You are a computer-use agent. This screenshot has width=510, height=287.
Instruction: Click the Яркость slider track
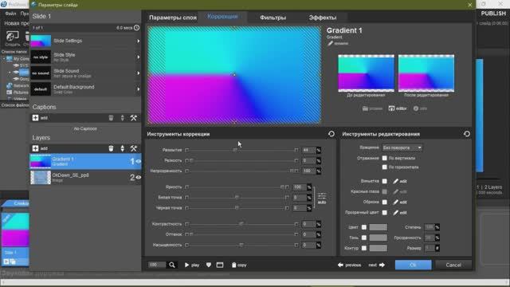(x=237, y=187)
